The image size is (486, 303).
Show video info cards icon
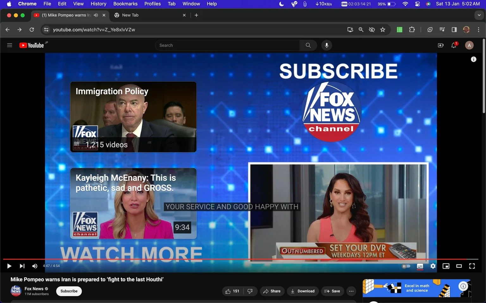tap(474, 59)
